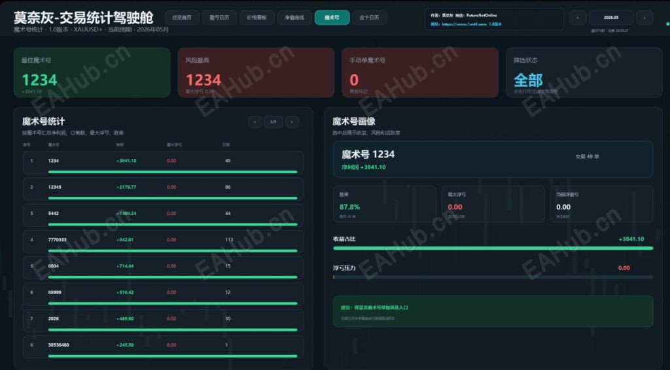Click the +842.01 profit value
The width and height of the screenshot is (670, 370).
pyautogui.click(x=125, y=240)
